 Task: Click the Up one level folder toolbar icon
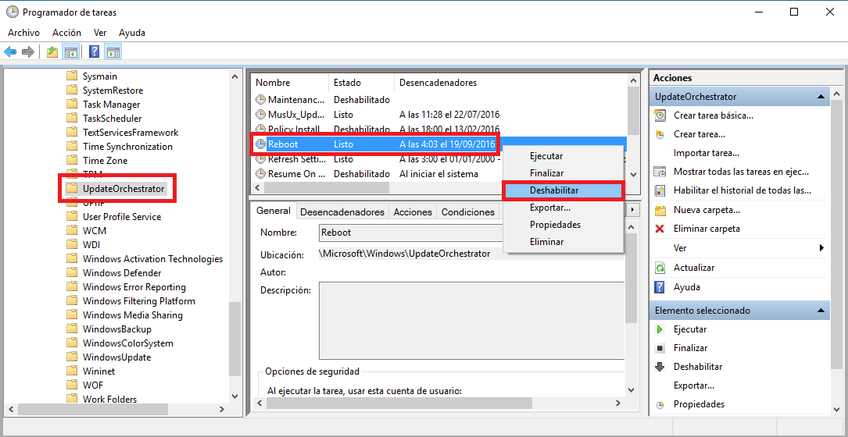(x=52, y=52)
